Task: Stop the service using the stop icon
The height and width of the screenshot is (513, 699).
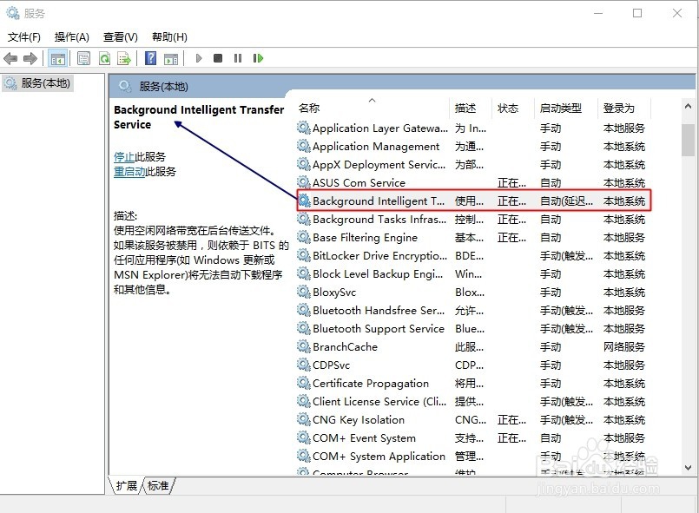Action: click(219, 58)
